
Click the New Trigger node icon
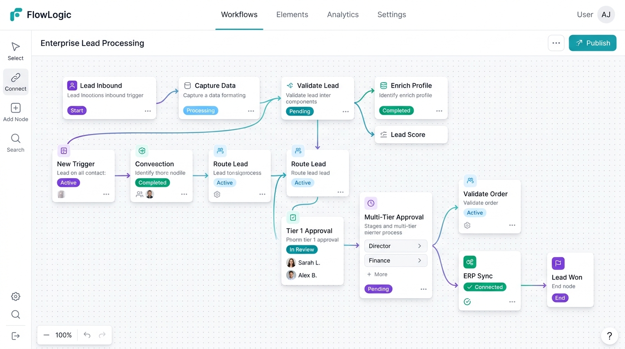[64, 151]
